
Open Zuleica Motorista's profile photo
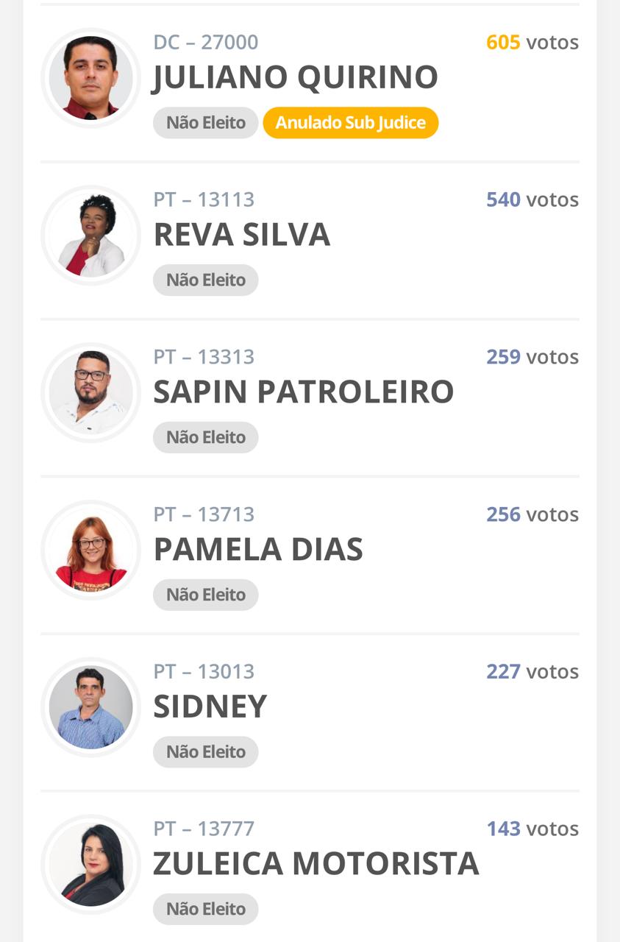(90, 865)
